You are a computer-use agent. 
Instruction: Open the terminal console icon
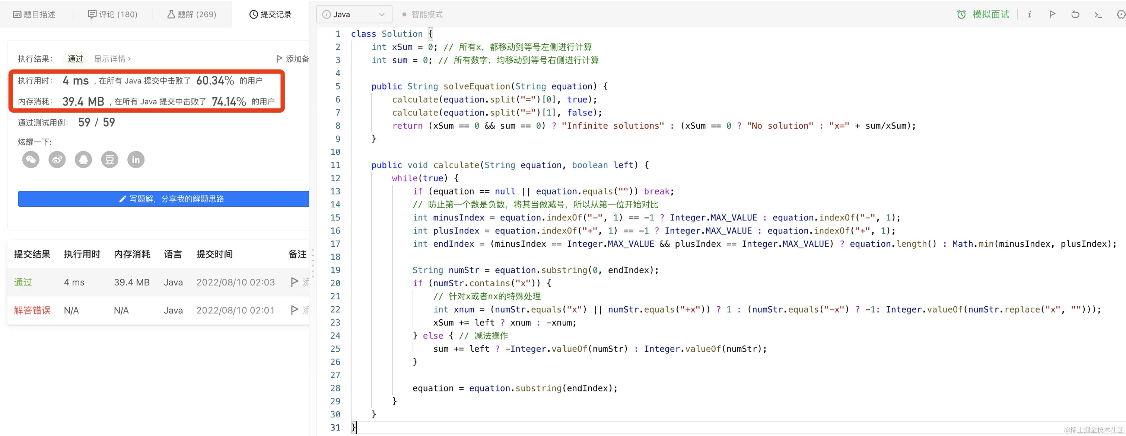pyautogui.click(x=1098, y=14)
